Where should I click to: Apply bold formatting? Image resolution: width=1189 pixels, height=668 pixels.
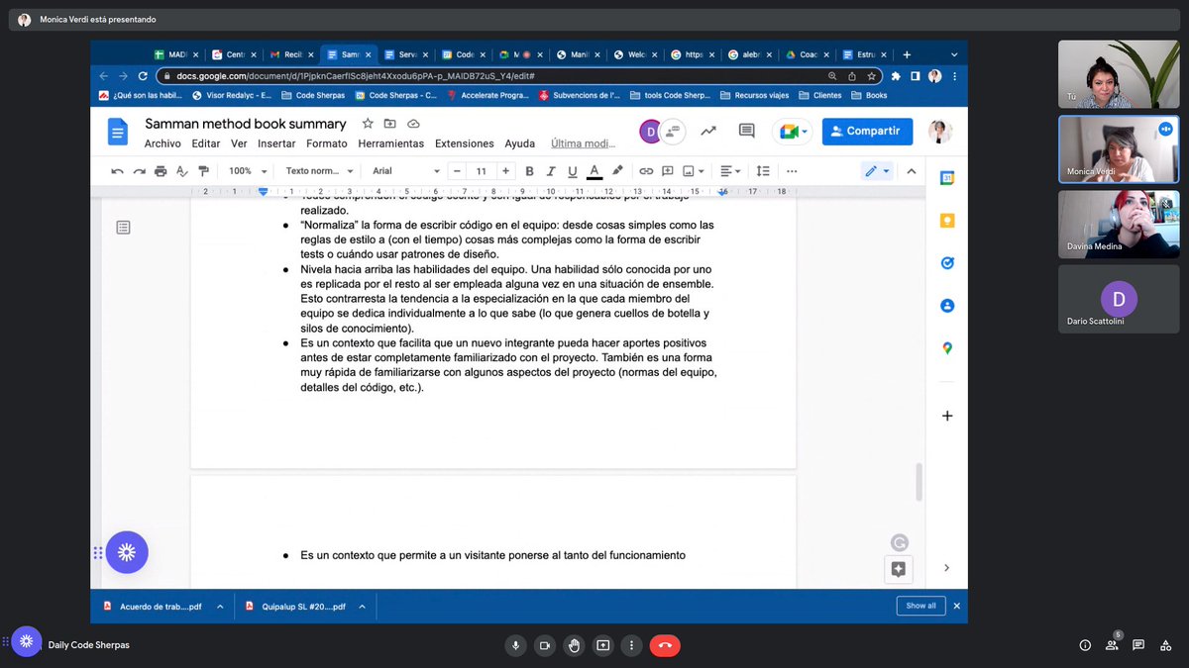point(529,171)
